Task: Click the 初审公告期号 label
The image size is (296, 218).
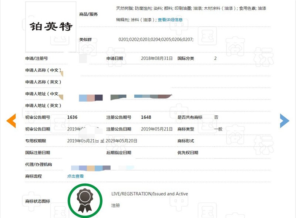Action: click(38, 117)
